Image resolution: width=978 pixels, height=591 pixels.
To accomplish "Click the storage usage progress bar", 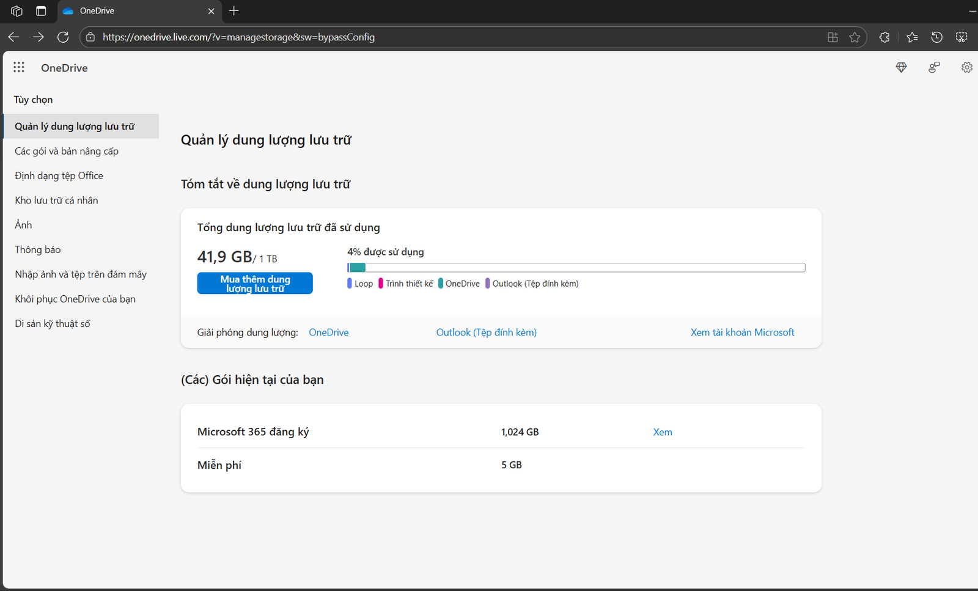I will tap(576, 268).
